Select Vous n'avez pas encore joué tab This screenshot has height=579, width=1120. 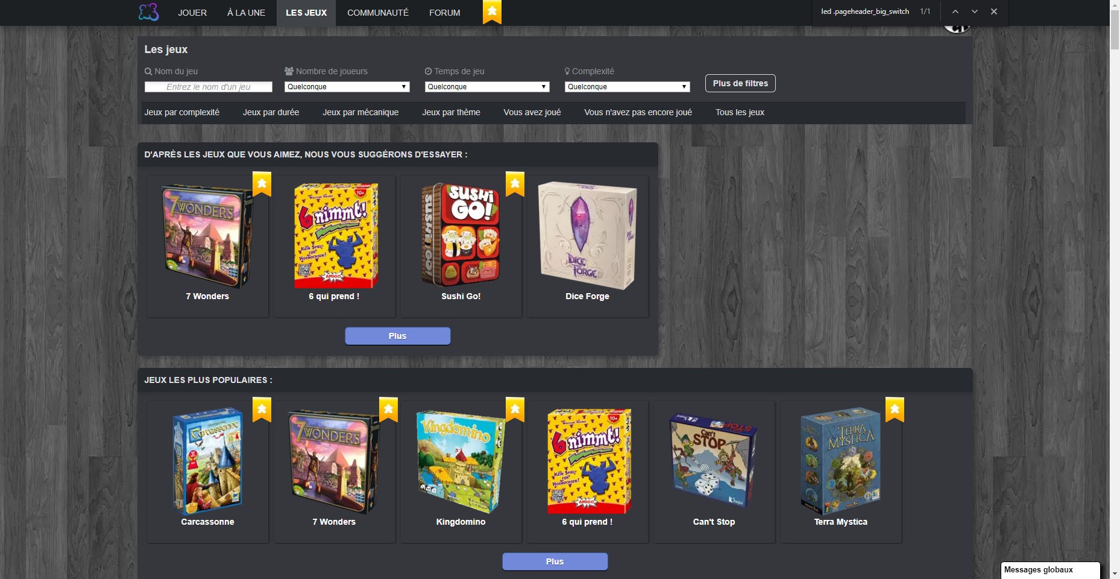pyautogui.click(x=638, y=112)
